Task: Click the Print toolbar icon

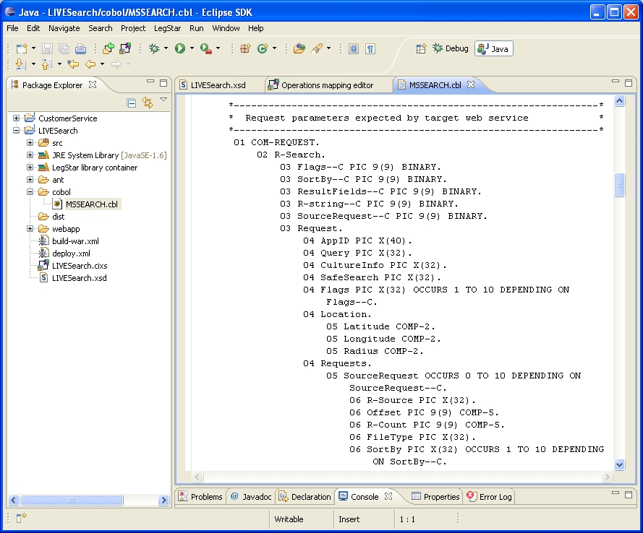Action: pyautogui.click(x=80, y=48)
